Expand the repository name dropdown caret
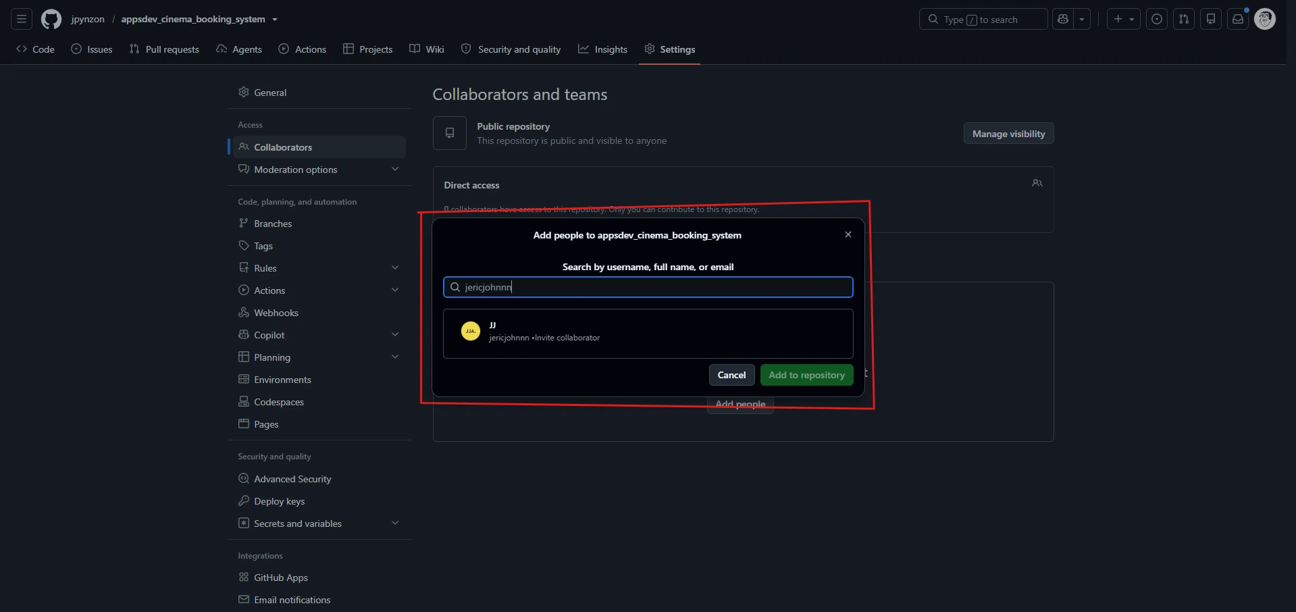The width and height of the screenshot is (1296, 612). 275,20
